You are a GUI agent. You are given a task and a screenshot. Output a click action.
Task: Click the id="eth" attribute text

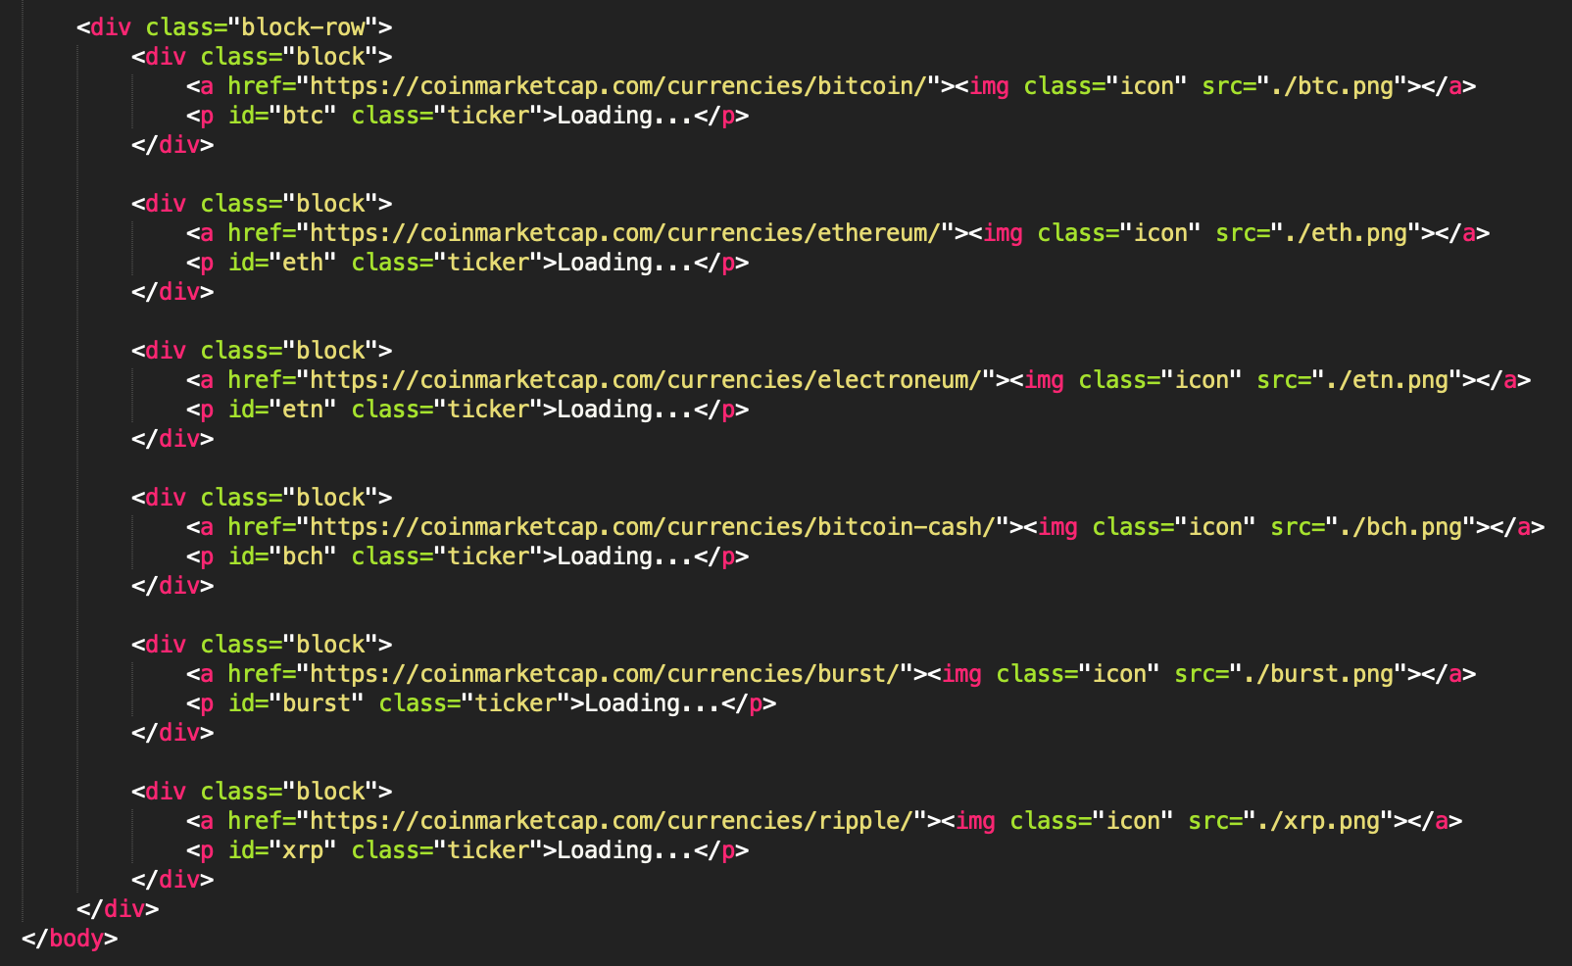(282, 263)
